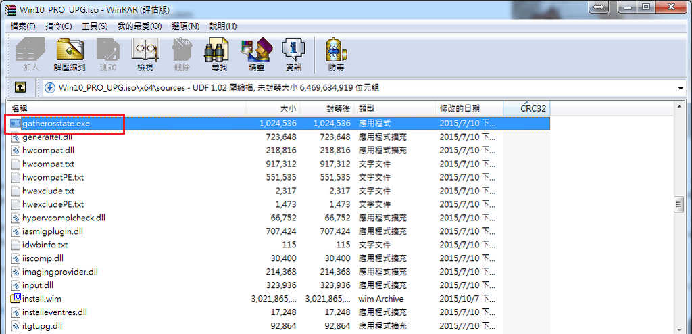
Task: Click the hwcompat.txt file icon
Action: tap(16, 164)
